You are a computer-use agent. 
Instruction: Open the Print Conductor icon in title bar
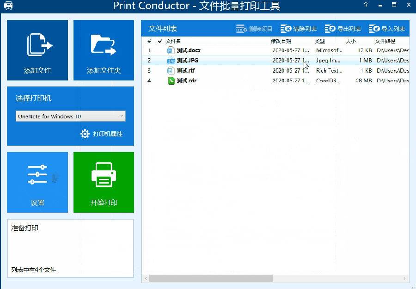(x=8, y=6)
